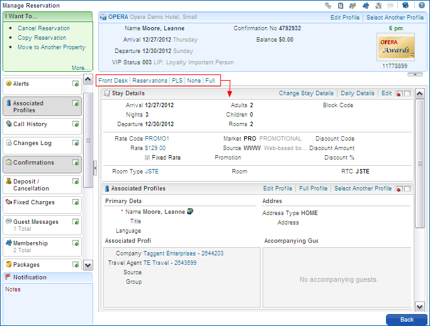Click the binoculars with pencil toolbar icon

click(x=353, y=6)
